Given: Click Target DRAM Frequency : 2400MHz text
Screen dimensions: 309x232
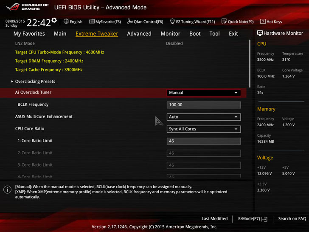Looking at the screenshot, I should [49, 61].
